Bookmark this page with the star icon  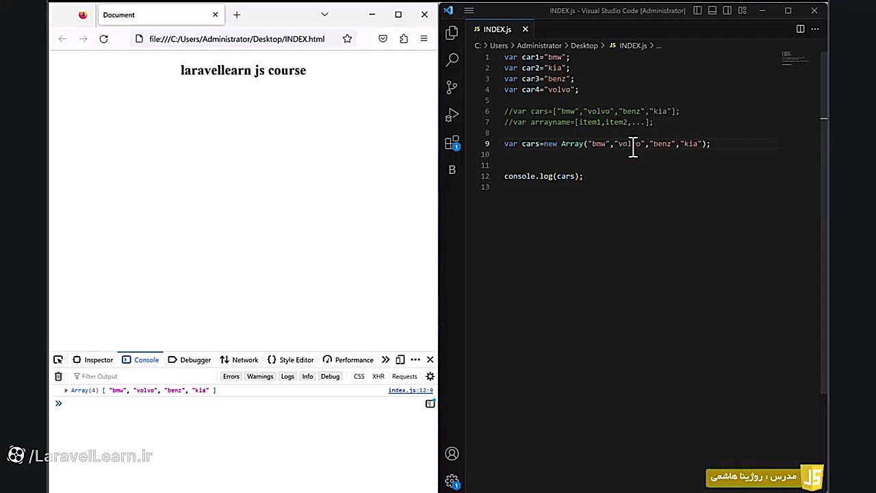pyautogui.click(x=347, y=39)
